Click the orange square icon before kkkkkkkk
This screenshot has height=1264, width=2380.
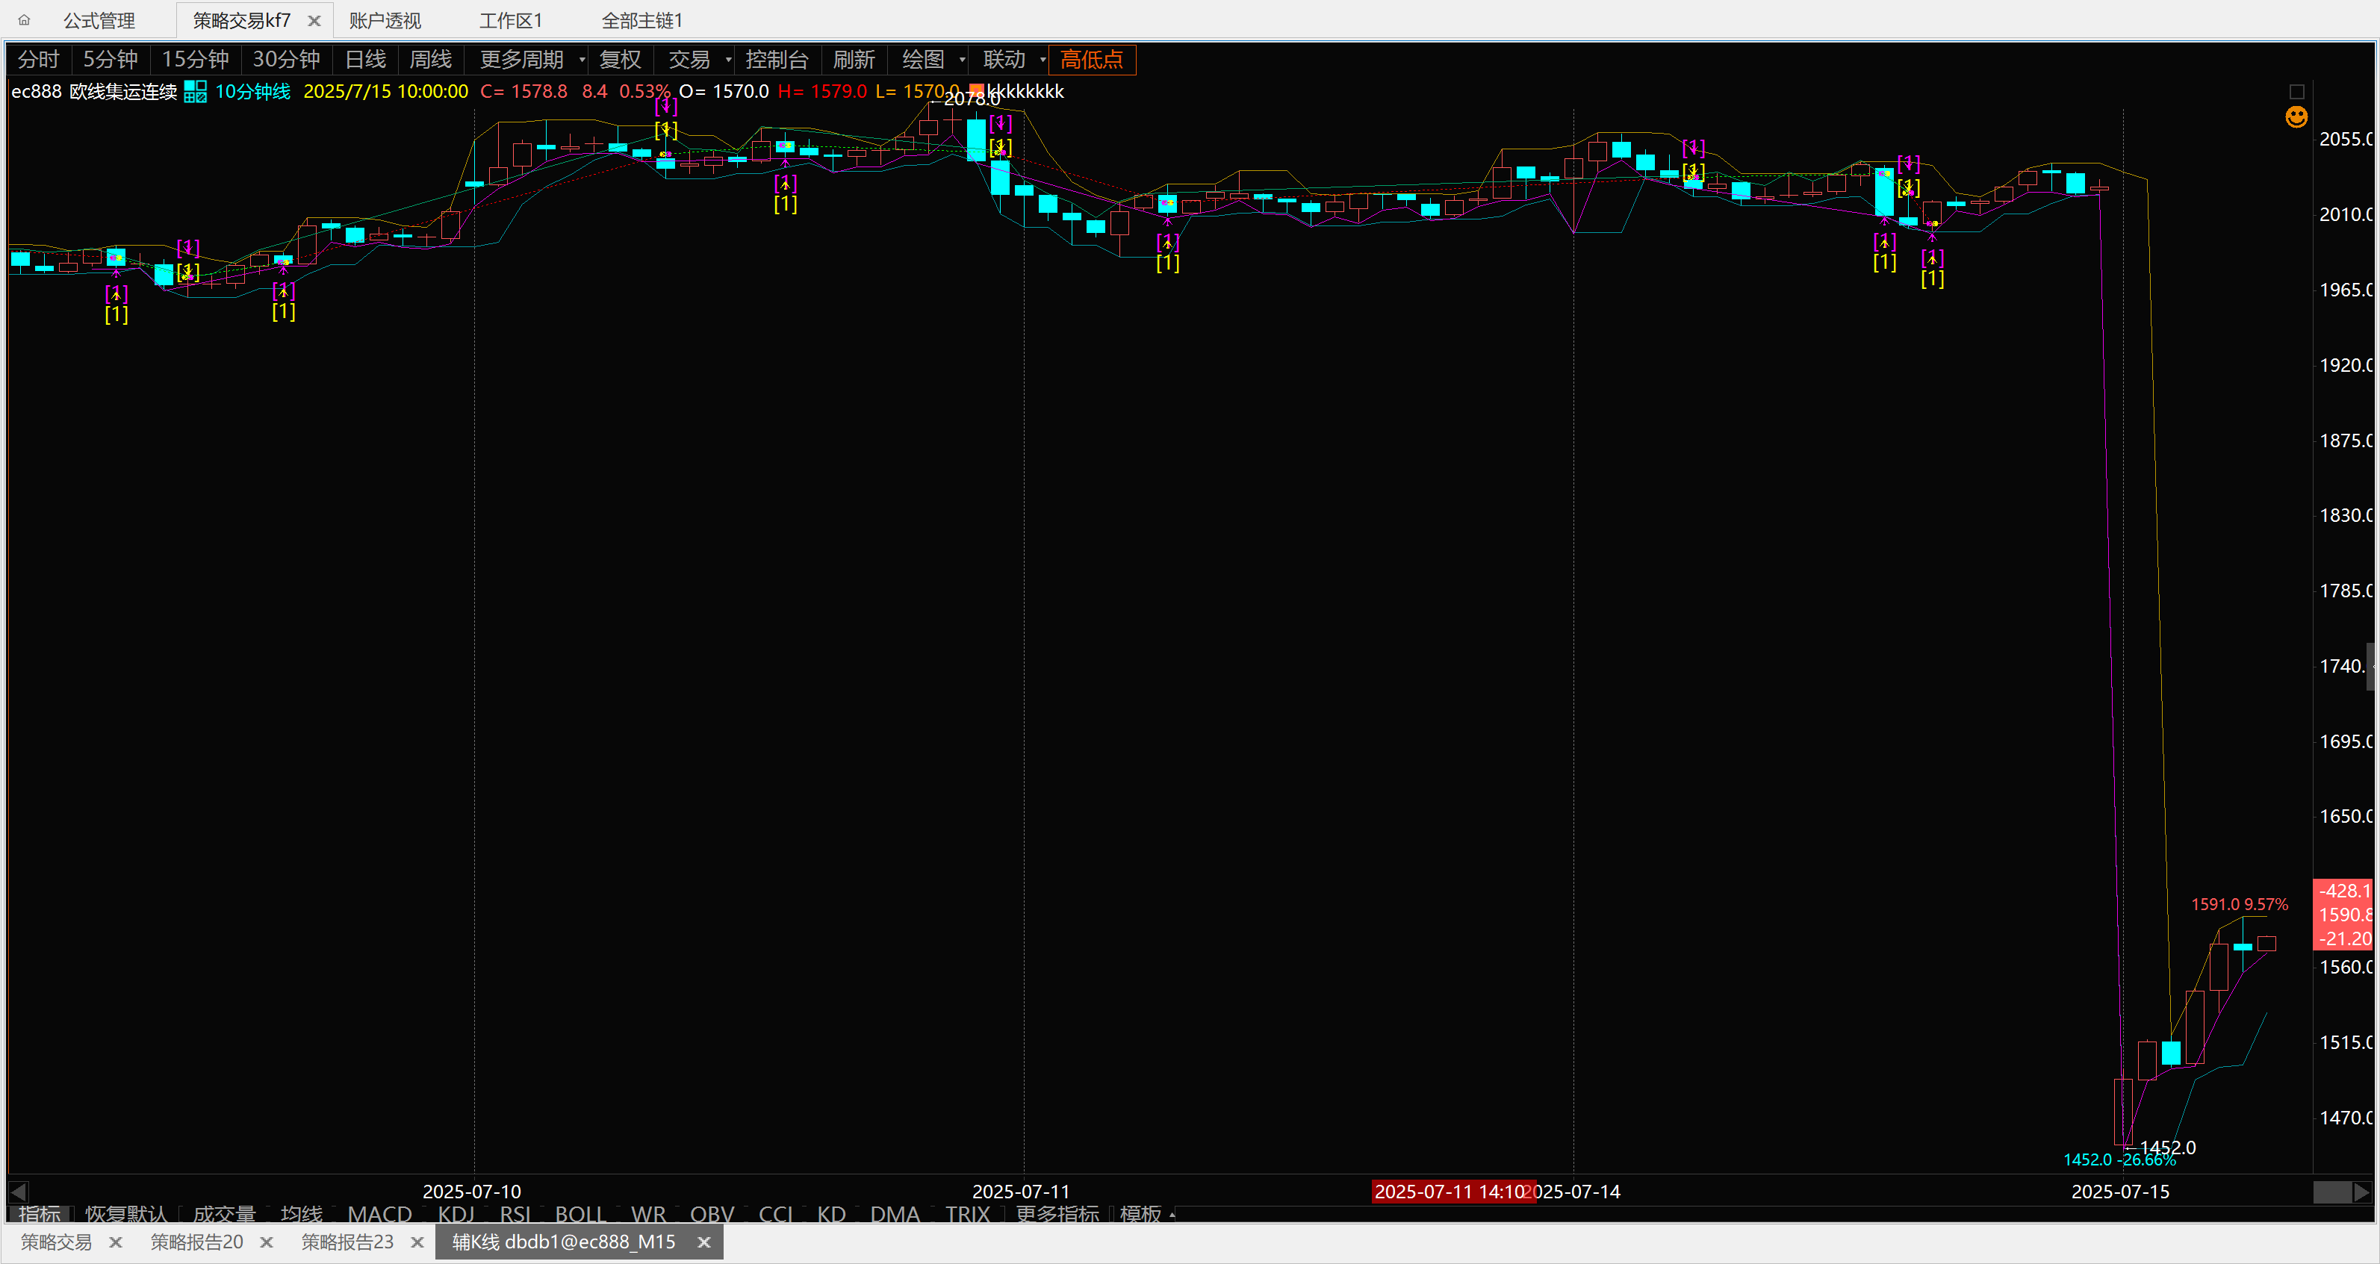(975, 92)
